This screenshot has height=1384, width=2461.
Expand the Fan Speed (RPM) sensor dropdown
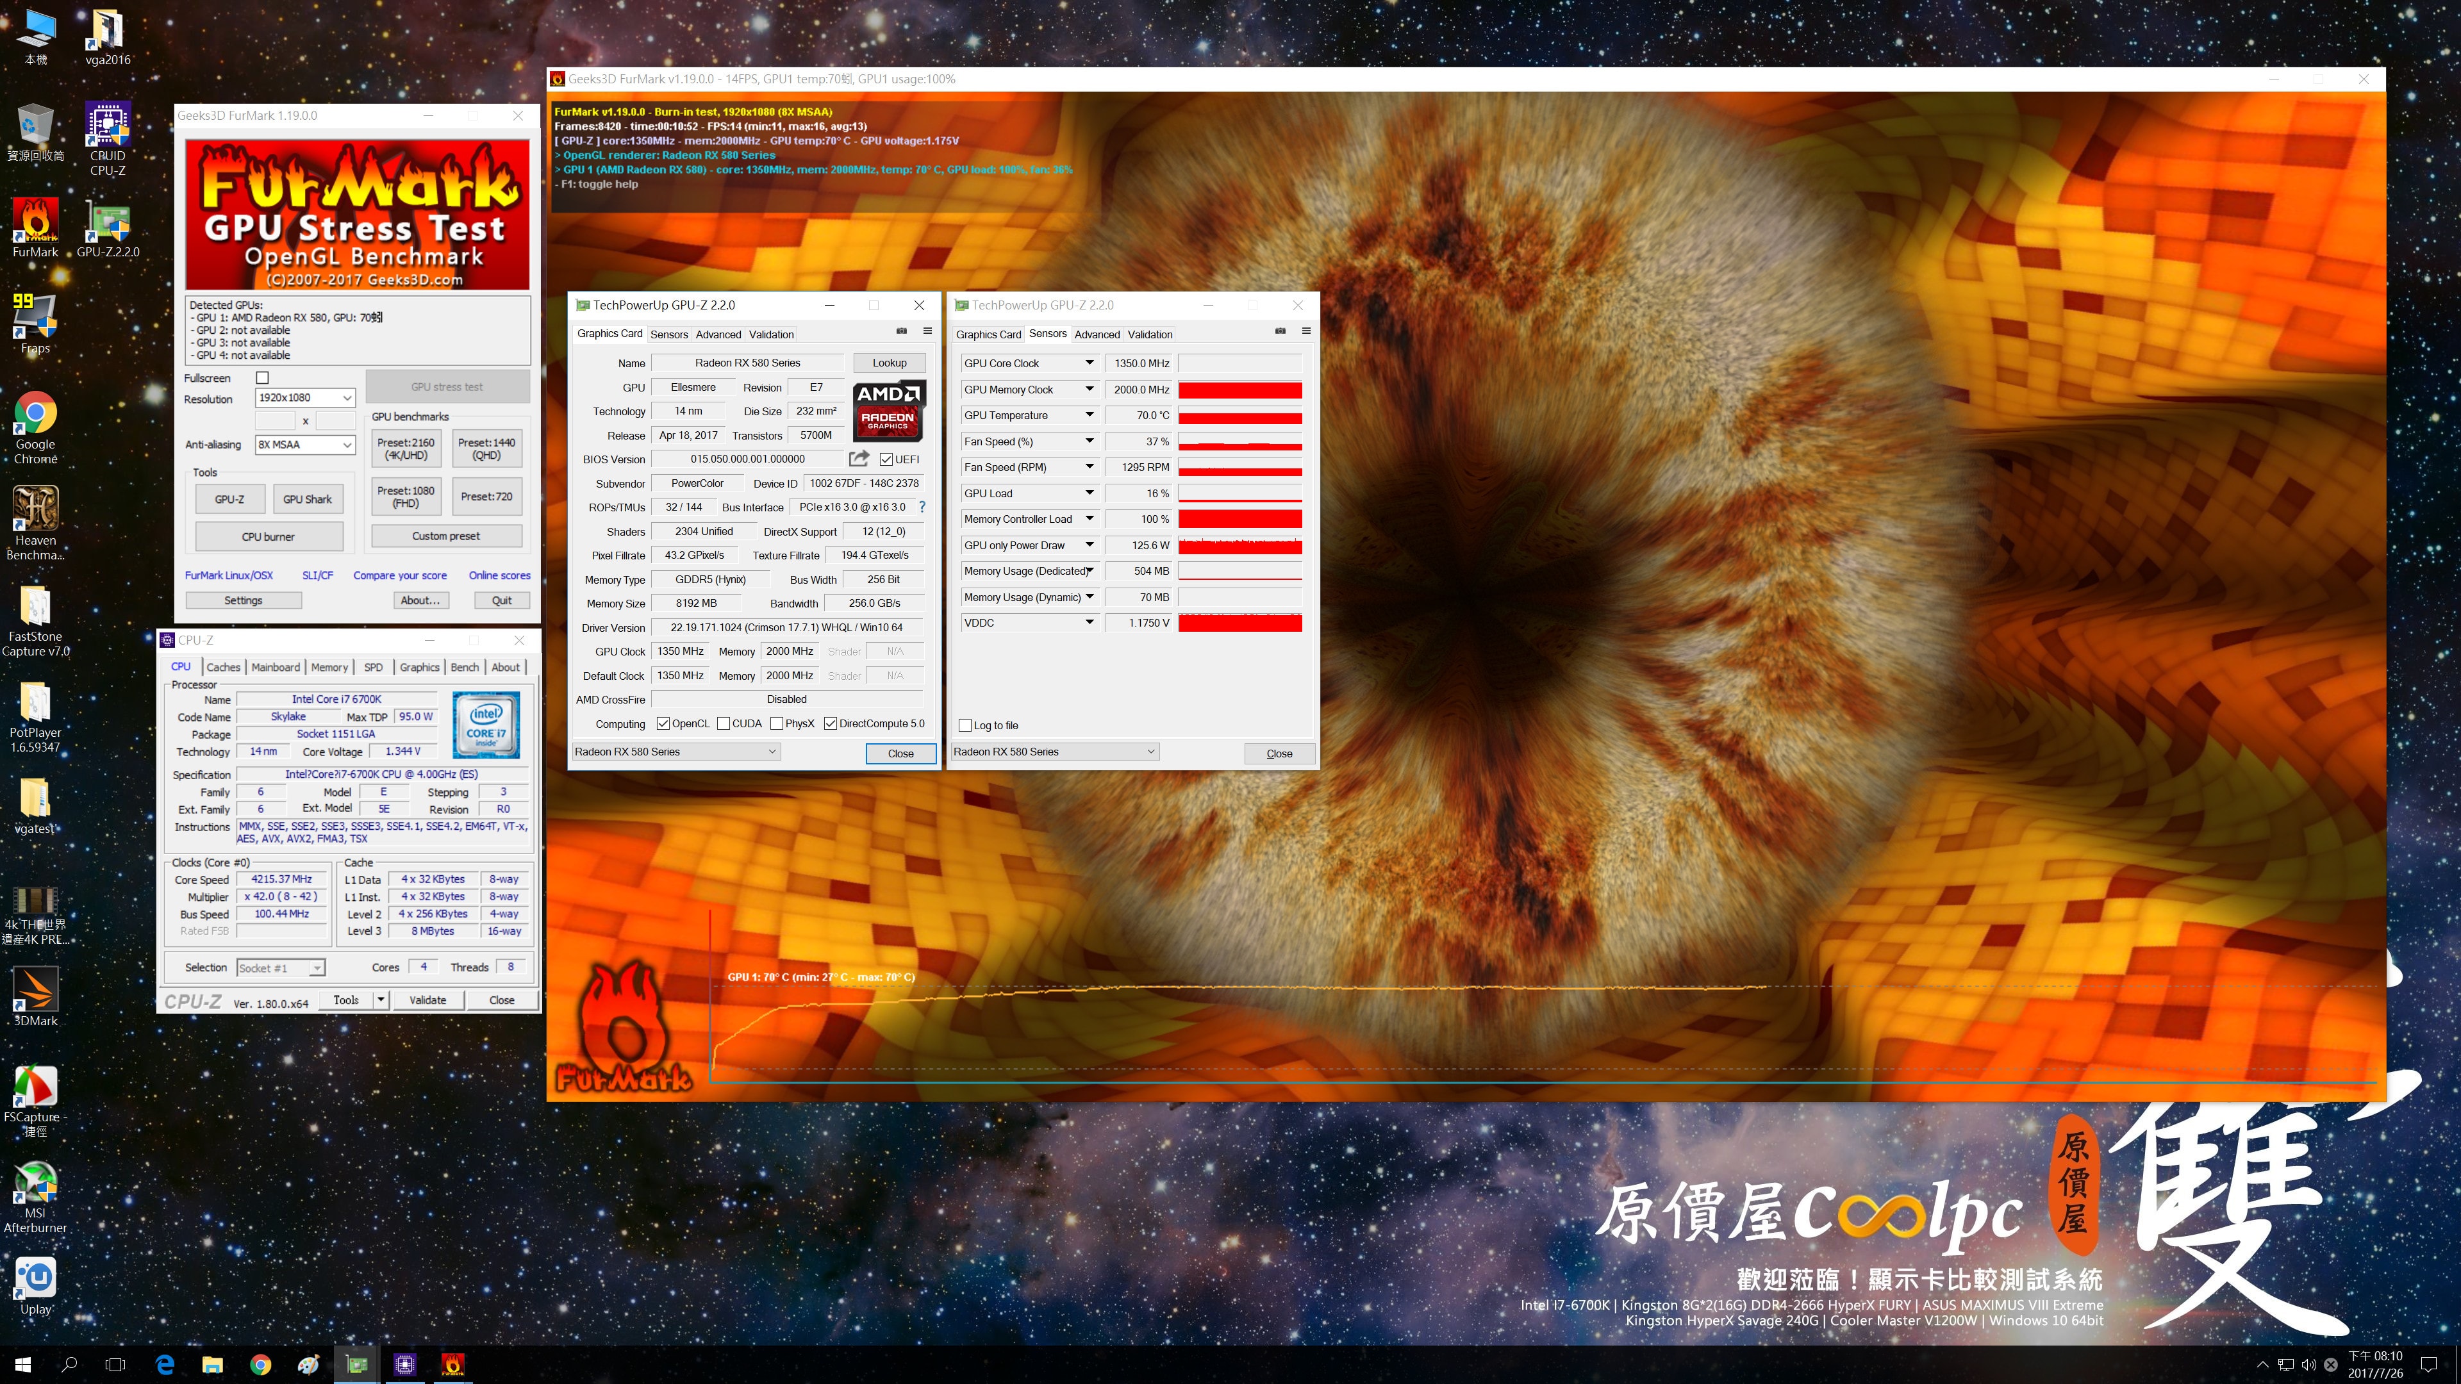pyautogui.click(x=1089, y=467)
